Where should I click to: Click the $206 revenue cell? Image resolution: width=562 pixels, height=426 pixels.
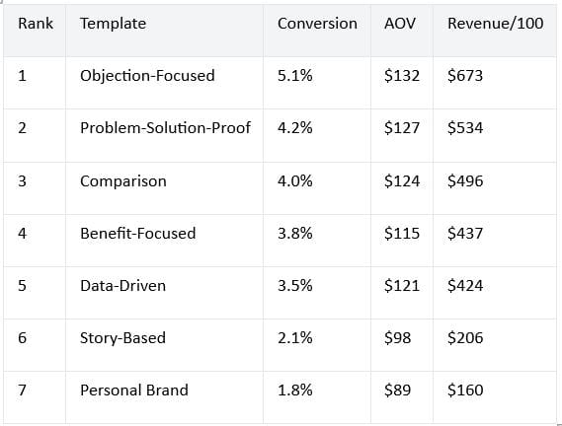point(465,338)
